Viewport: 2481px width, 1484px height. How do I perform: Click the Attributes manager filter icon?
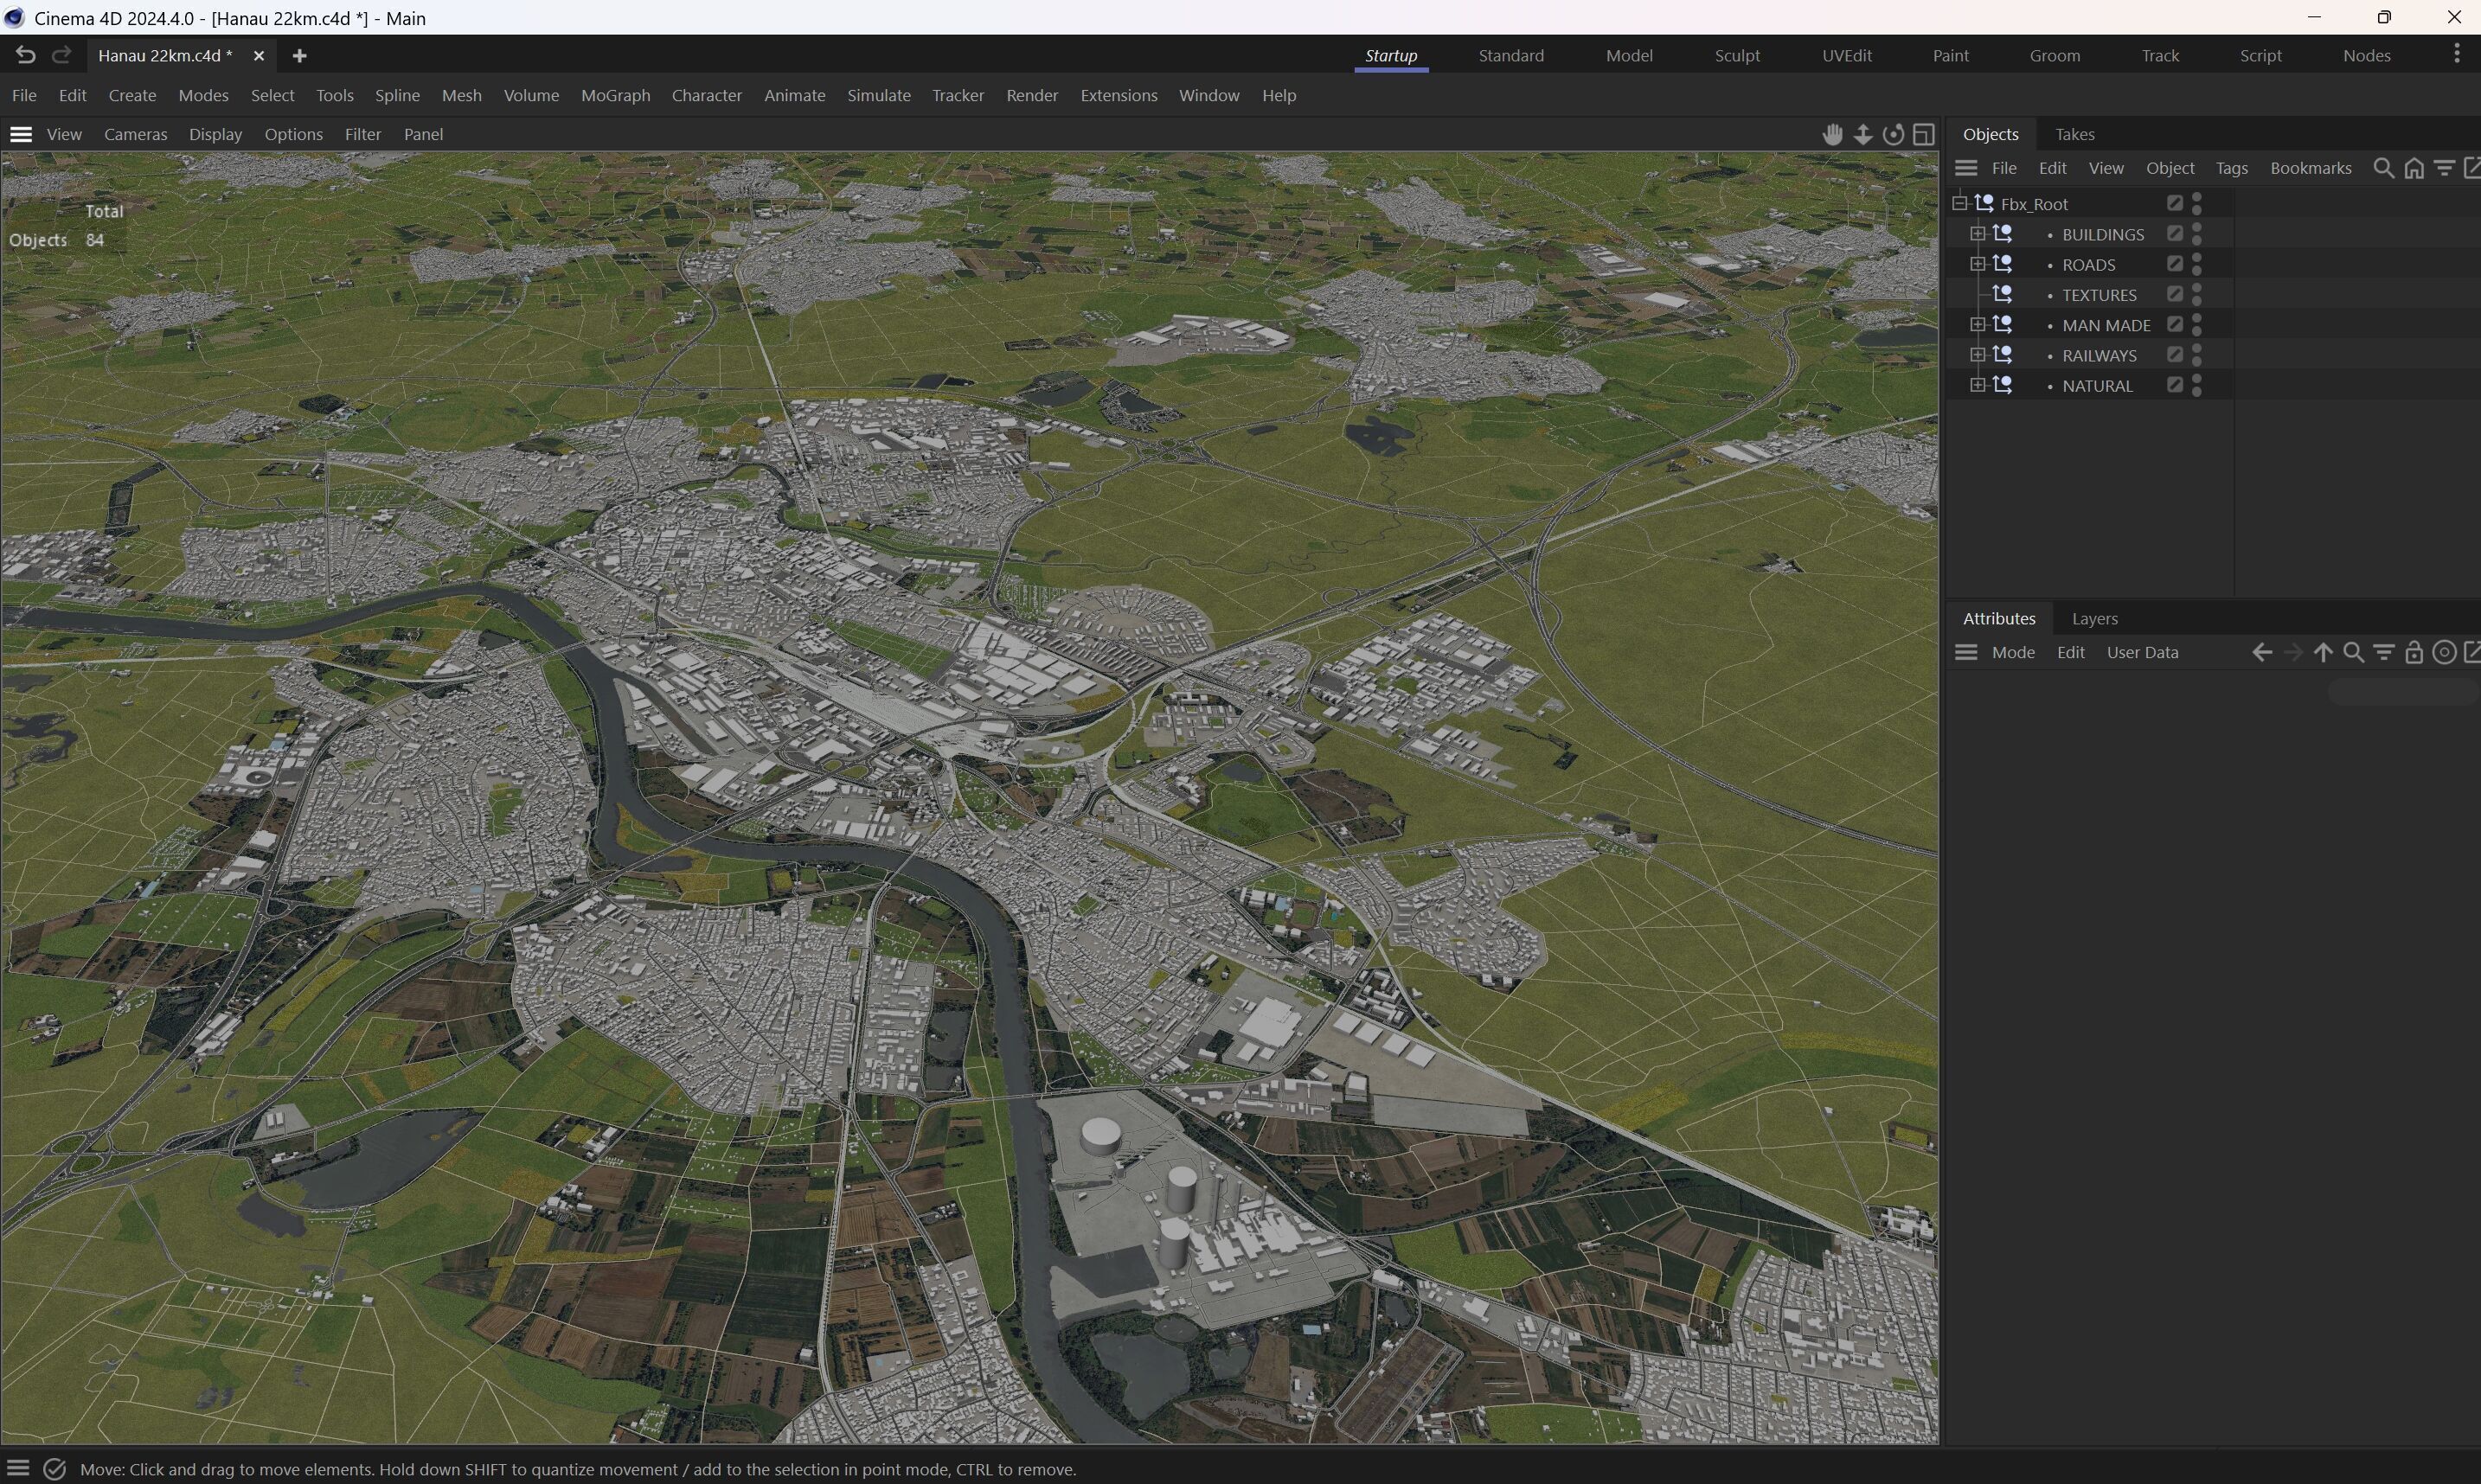(2384, 652)
